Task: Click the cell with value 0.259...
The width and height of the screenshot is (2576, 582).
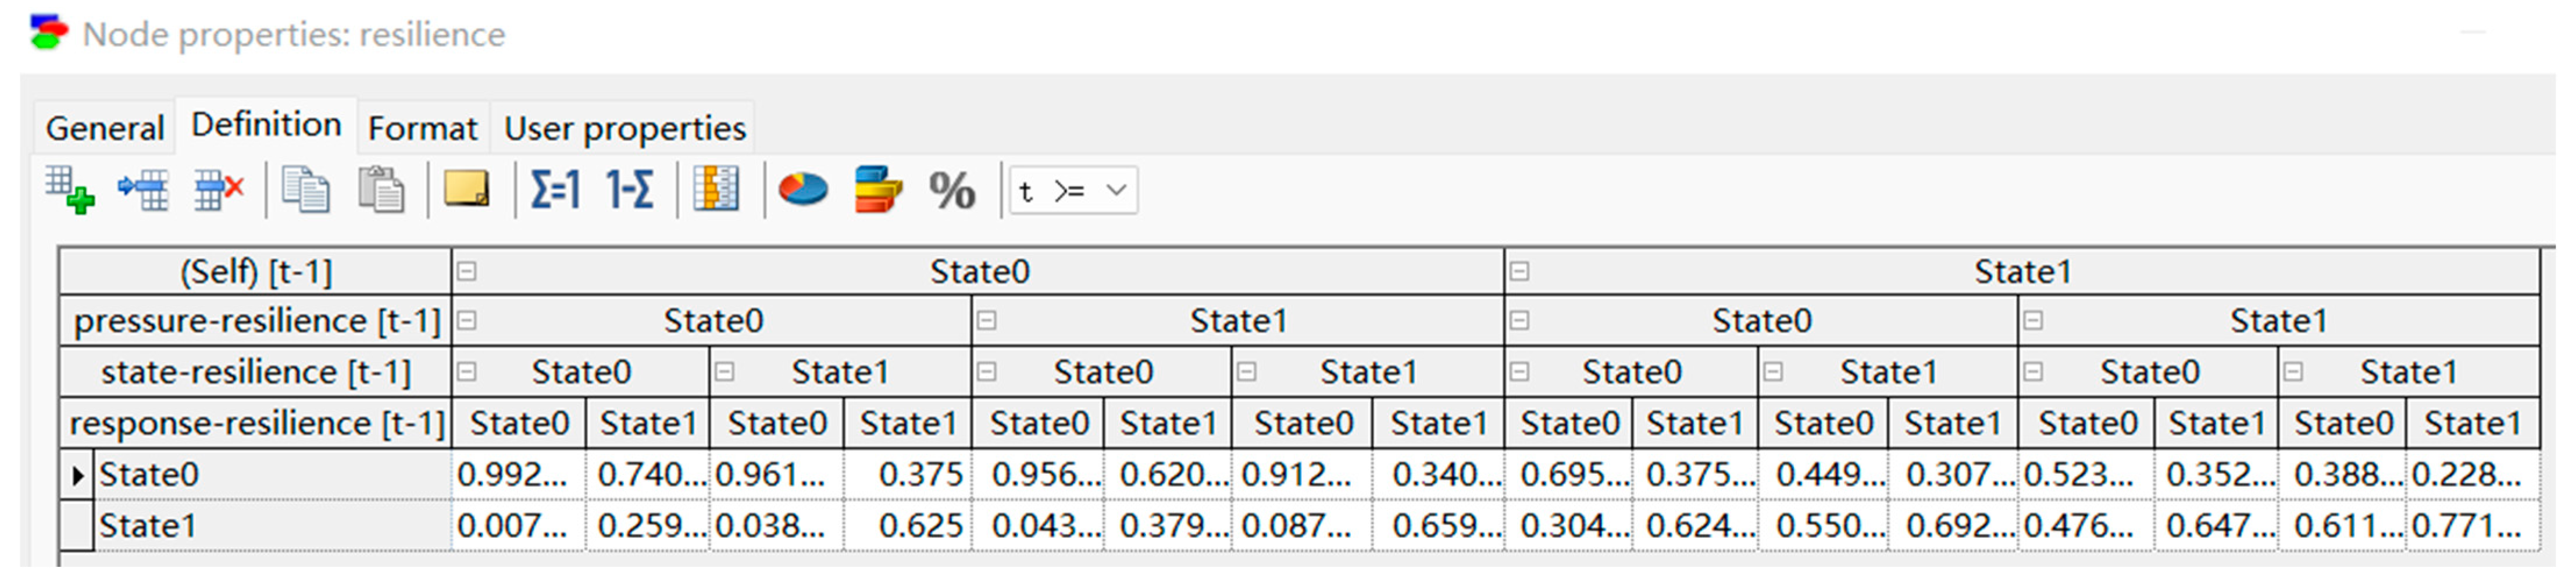Action: 647,525
